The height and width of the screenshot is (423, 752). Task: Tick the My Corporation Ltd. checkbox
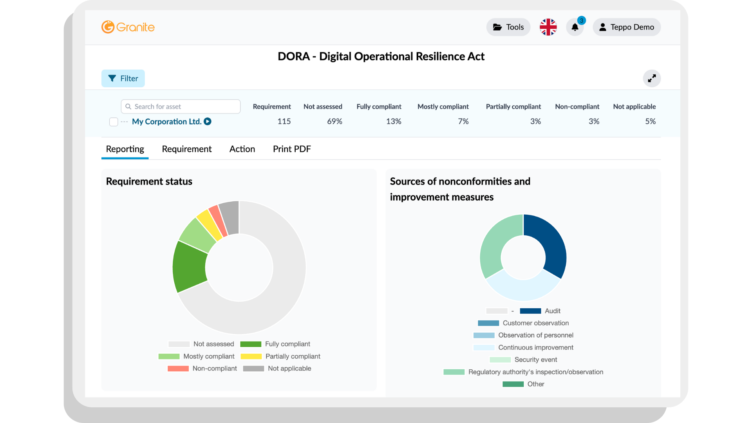click(114, 122)
